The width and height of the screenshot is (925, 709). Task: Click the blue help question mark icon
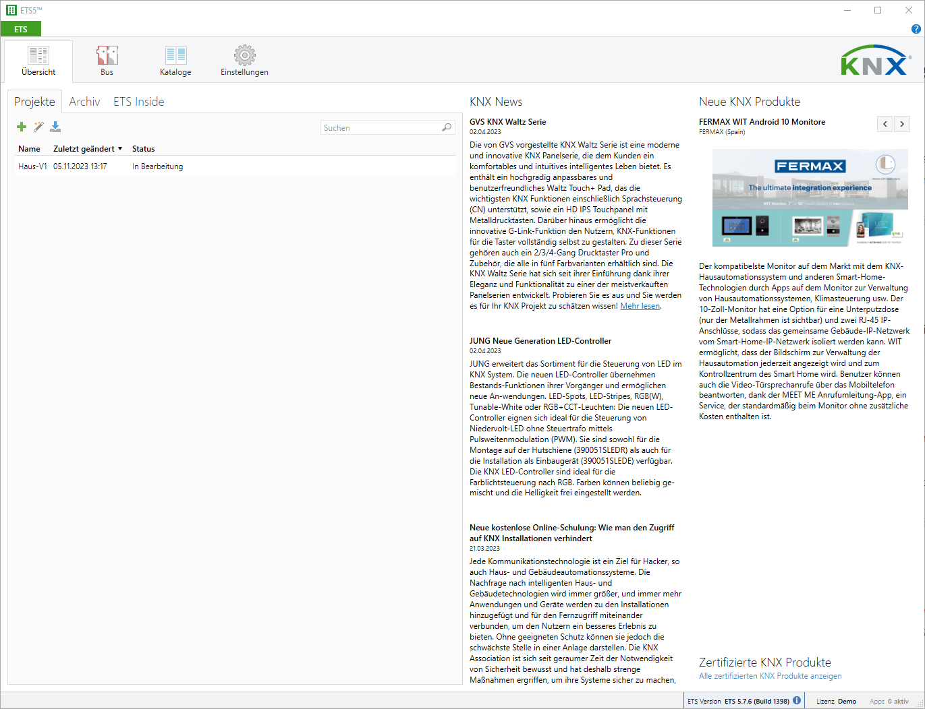click(x=916, y=29)
